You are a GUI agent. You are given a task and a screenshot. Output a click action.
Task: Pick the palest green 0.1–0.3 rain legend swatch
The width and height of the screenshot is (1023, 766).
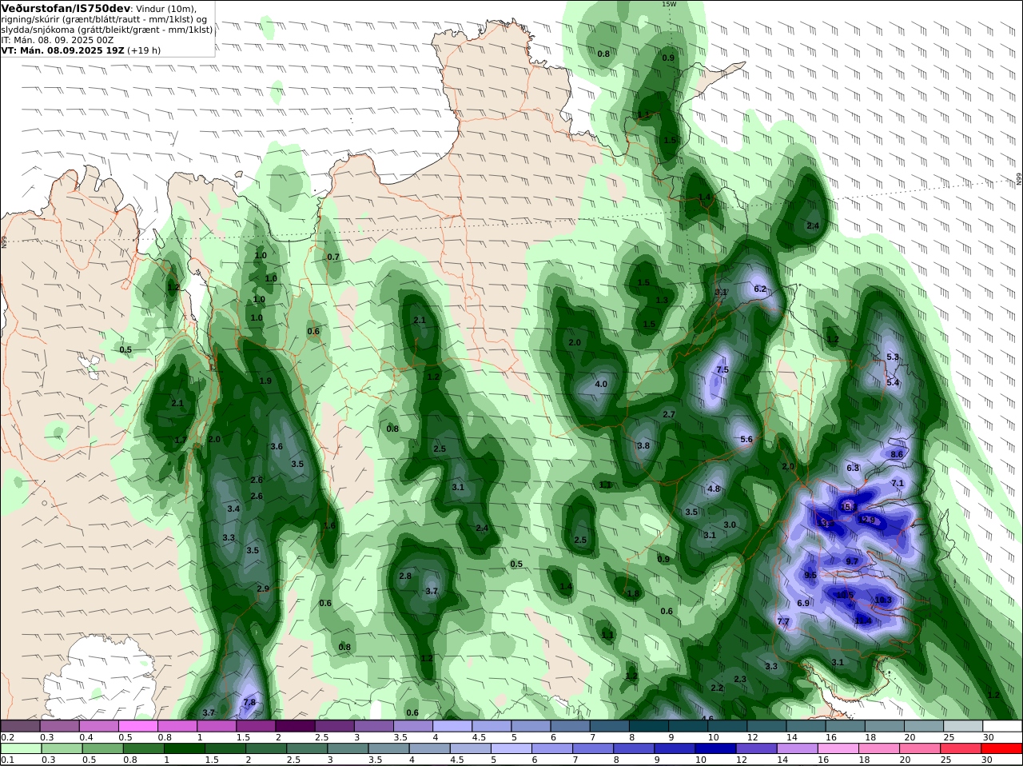pos(20,748)
